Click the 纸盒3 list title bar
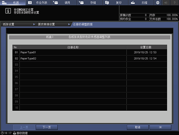This screenshot has width=179, height=135. click(90, 37)
